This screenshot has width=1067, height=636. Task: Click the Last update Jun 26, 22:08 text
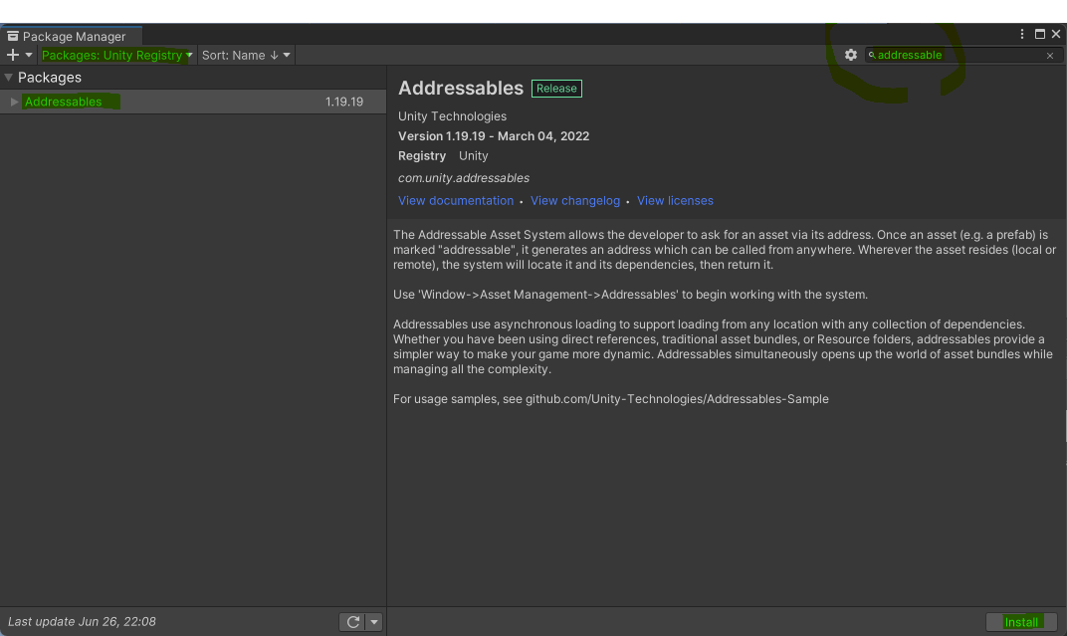82,622
